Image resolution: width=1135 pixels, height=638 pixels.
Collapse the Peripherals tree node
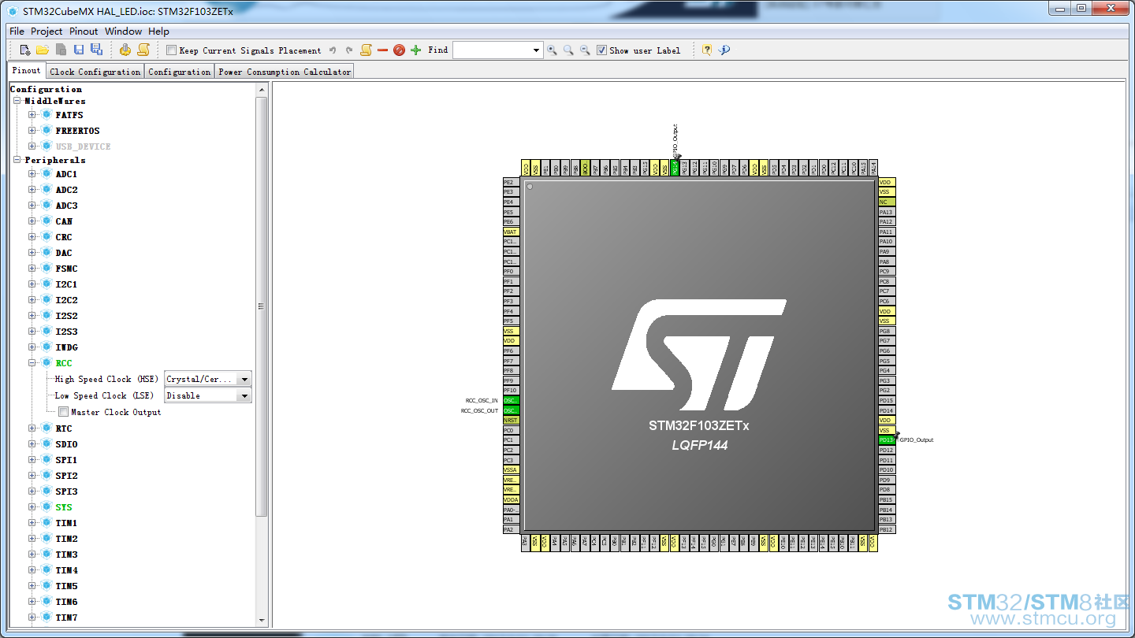[x=17, y=160]
